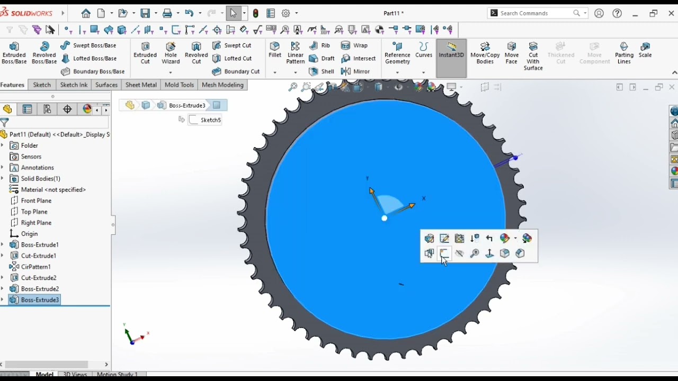Open the Sketch tab

[42, 85]
